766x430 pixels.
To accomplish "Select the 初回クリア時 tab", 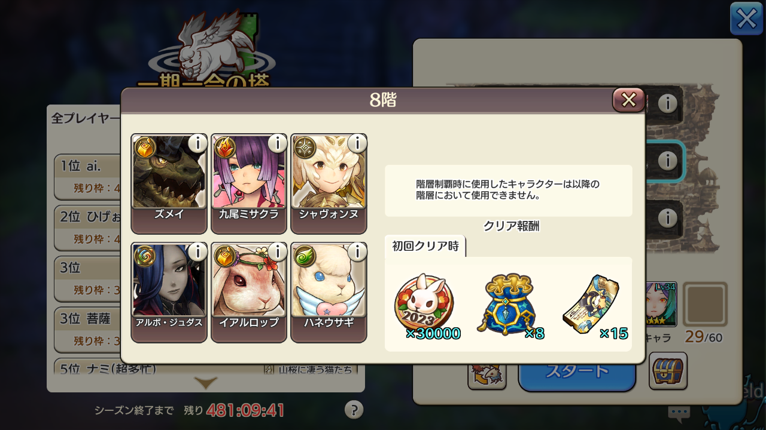I will point(425,246).
